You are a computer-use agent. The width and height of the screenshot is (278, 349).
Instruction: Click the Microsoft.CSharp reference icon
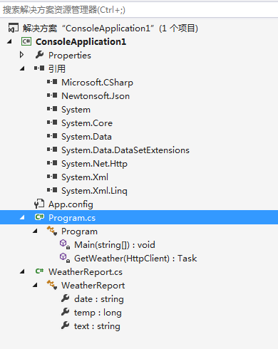click(x=52, y=82)
